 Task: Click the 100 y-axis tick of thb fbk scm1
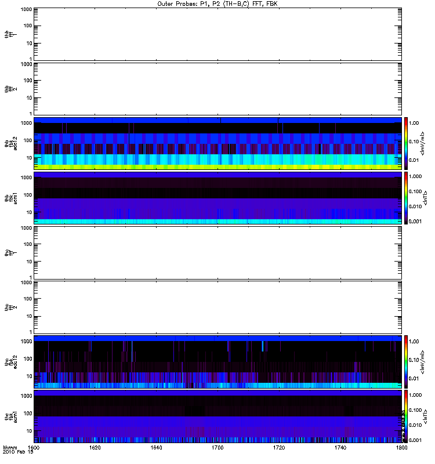tap(28, 195)
